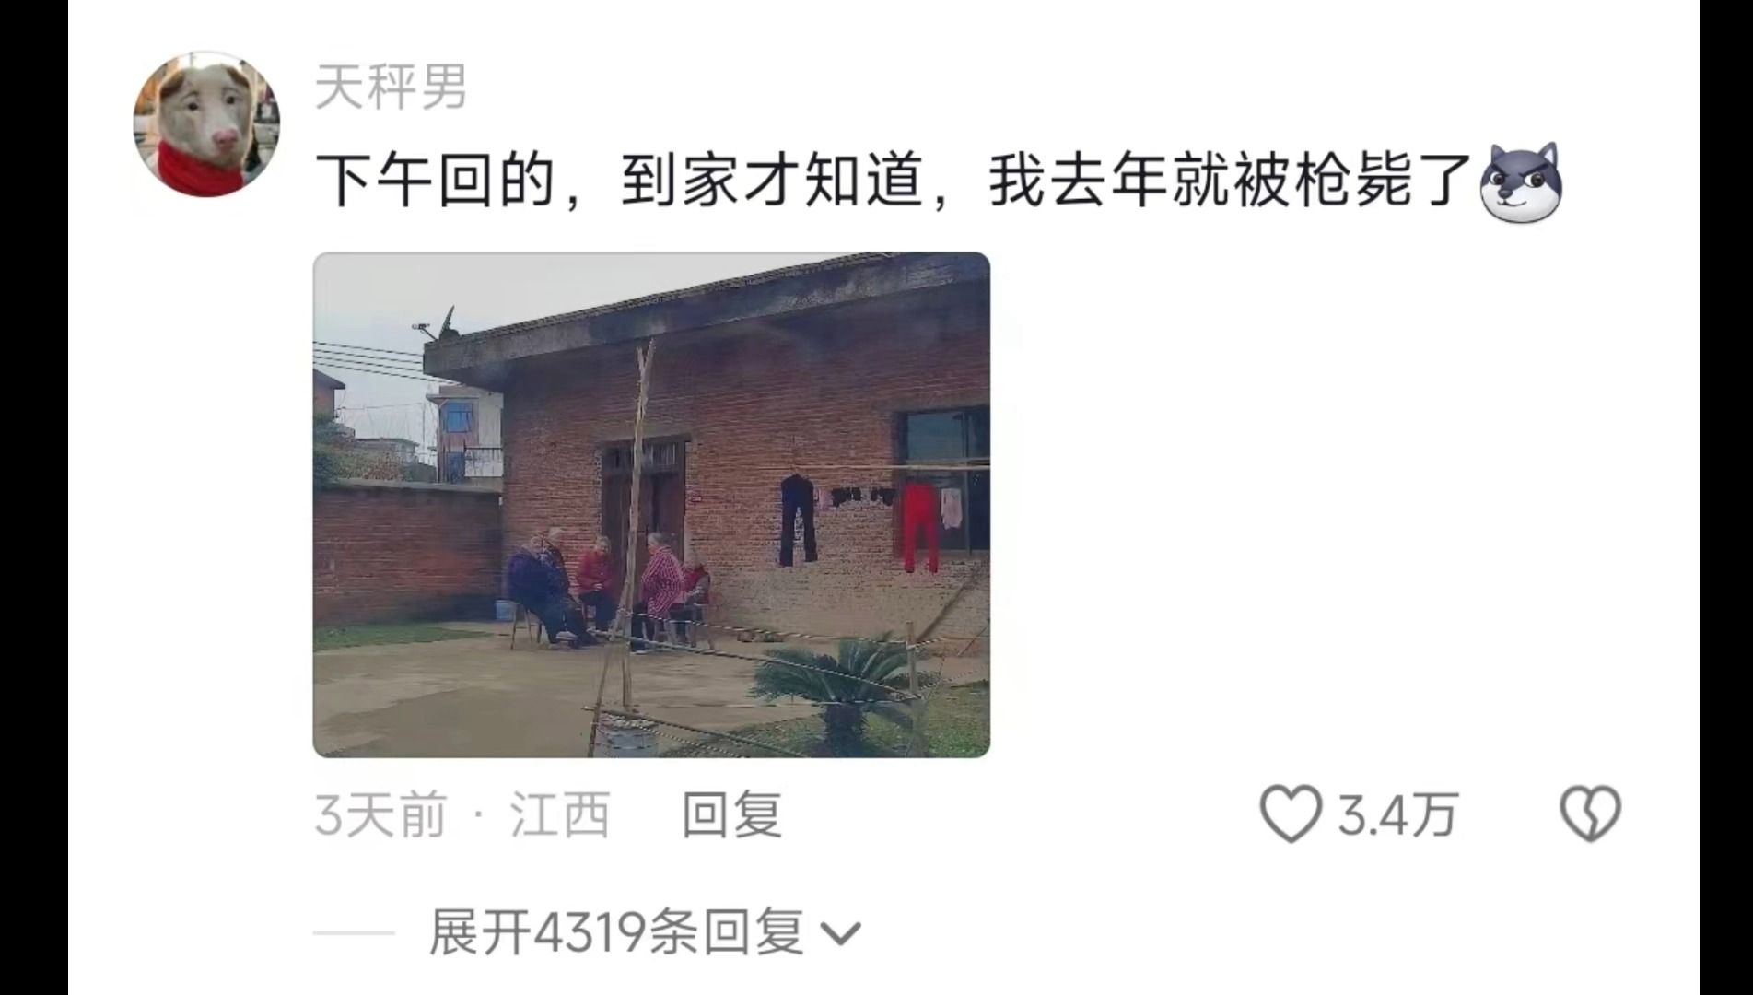View the attached brick house photo
Screen dimensions: 1753x995
(651, 505)
